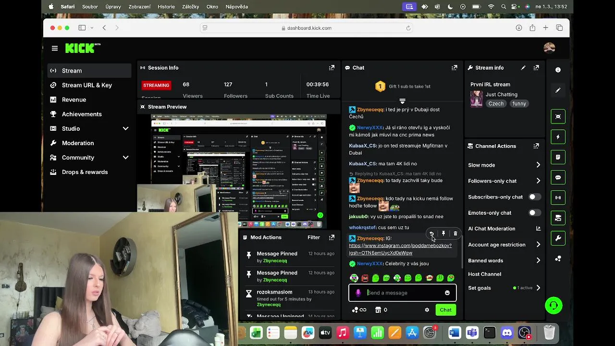
Task: Reply to Zbyneceqq's IG message
Action: click(x=431, y=234)
